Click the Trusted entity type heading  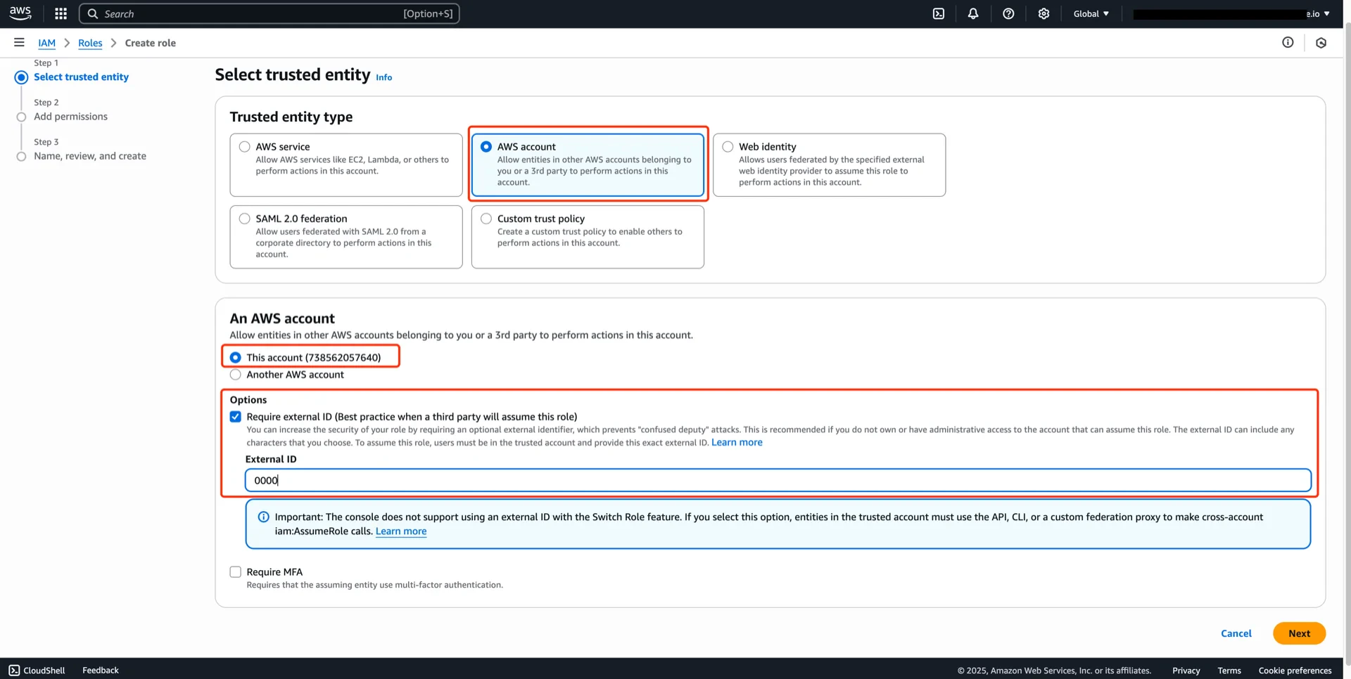tap(291, 117)
